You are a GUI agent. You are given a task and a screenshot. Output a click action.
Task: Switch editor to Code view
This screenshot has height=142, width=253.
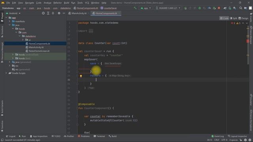tap(224, 18)
